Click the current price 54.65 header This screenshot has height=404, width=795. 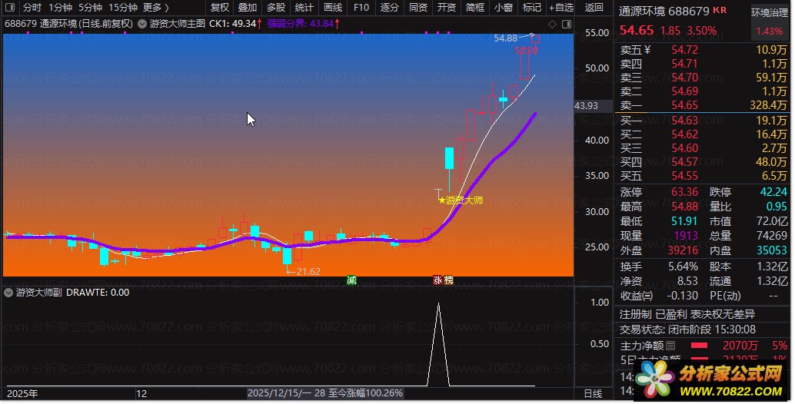[637, 31]
